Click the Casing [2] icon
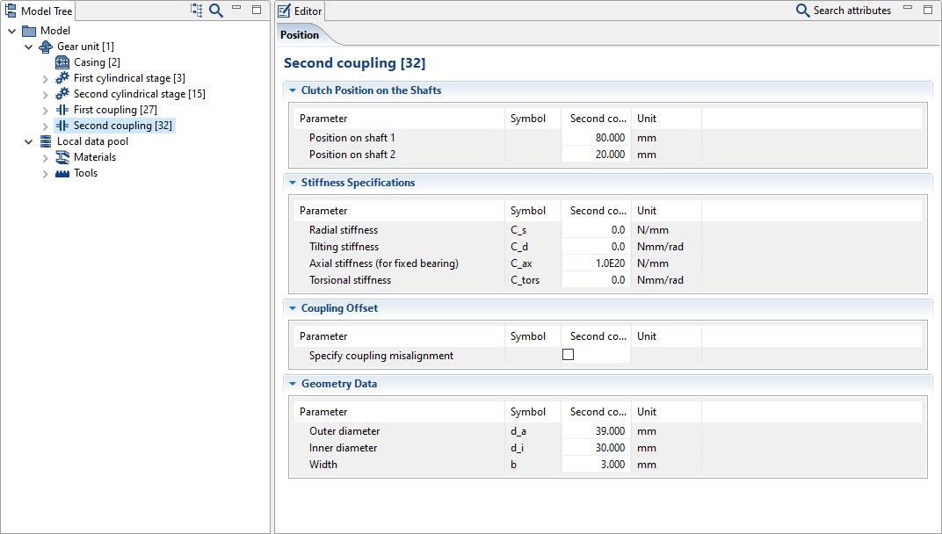This screenshot has height=534, width=942. pyautogui.click(x=62, y=62)
